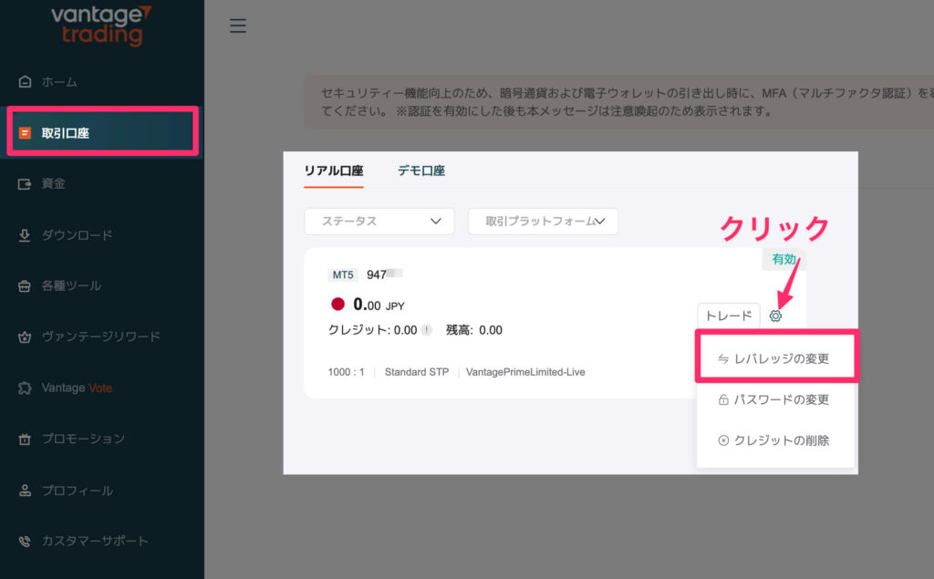The image size is (934, 579).
Task: Switch to the デモ口座 tab
Action: tap(421, 171)
